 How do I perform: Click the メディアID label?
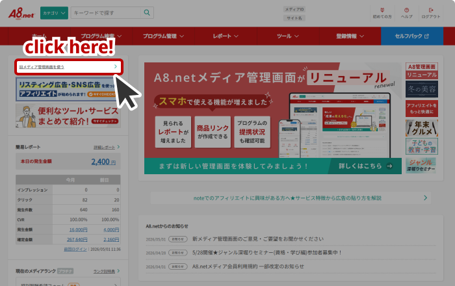[294, 10]
